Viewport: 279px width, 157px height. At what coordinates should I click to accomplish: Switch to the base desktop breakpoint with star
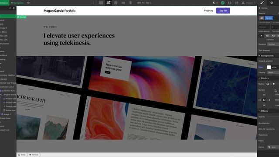(x=109, y=3)
